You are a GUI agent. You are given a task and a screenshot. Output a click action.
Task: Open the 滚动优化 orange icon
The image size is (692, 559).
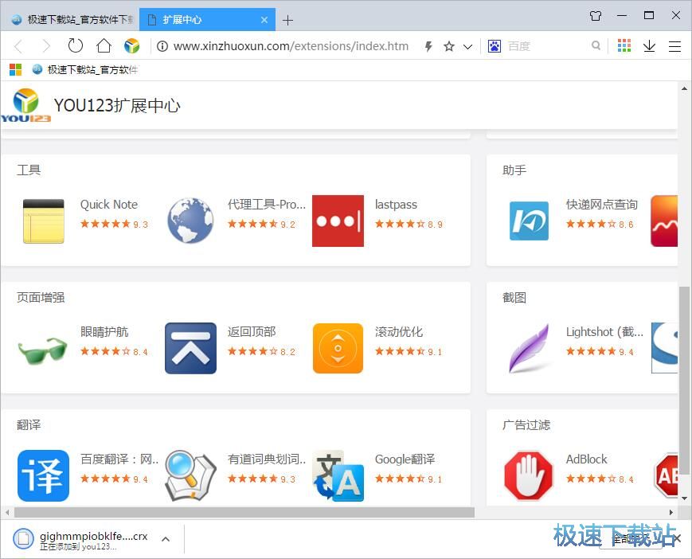338,348
